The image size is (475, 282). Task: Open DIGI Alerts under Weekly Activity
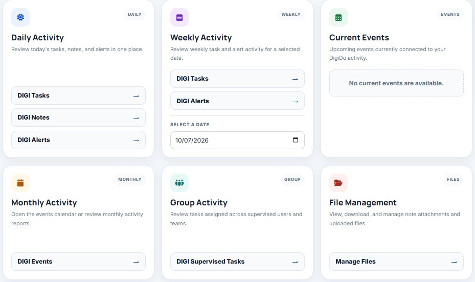point(237,101)
